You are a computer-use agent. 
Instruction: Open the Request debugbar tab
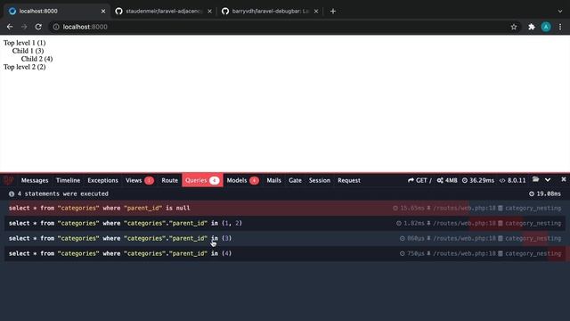pyautogui.click(x=349, y=180)
